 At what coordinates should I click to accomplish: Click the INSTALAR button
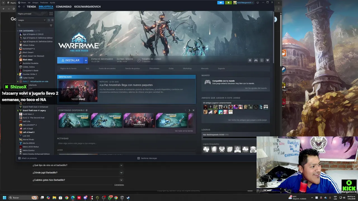pos(70,60)
